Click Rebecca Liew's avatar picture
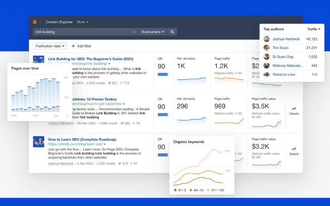This screenshot has height=206, width=330. click(266, 74)
